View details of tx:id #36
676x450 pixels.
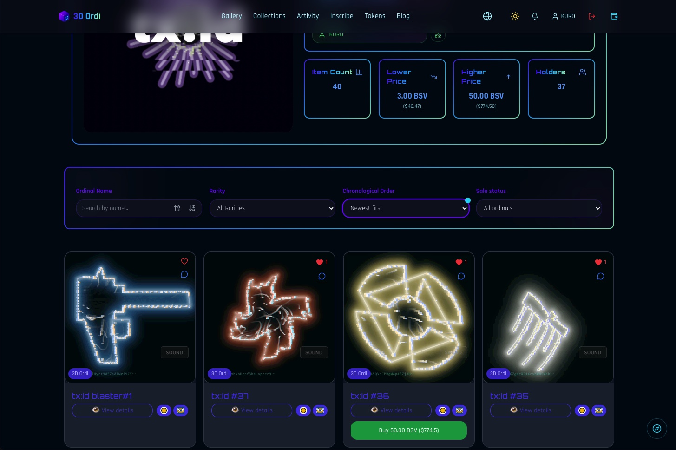[391, 410]
